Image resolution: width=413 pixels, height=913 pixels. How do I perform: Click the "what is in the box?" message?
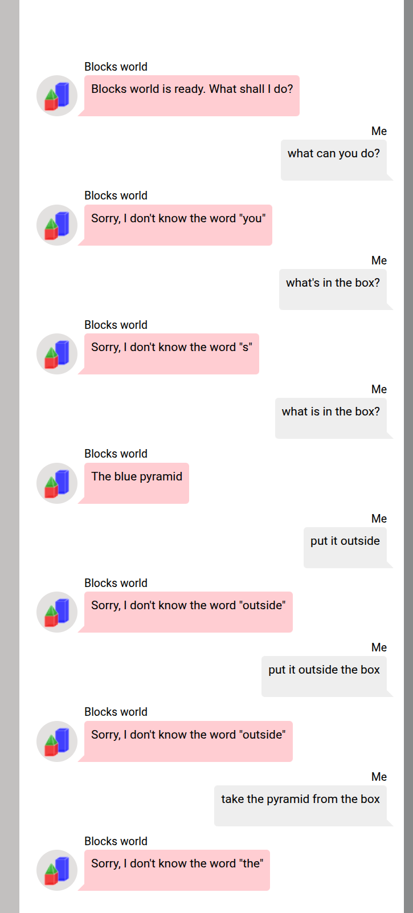click(x=330, y=418)
